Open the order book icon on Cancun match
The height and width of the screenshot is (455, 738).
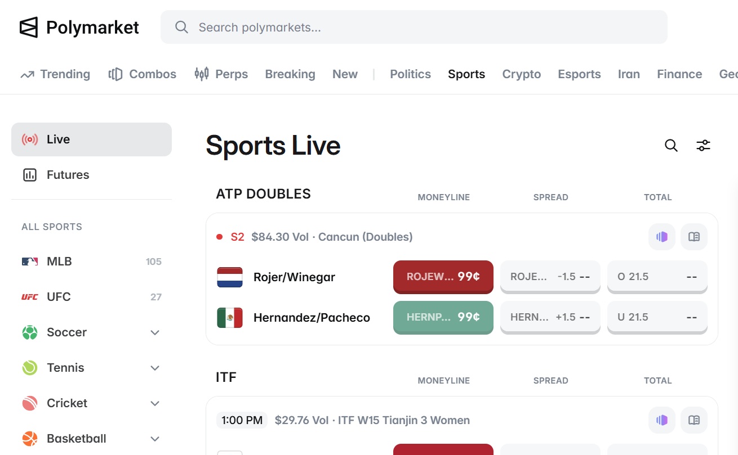coord(694,237)
